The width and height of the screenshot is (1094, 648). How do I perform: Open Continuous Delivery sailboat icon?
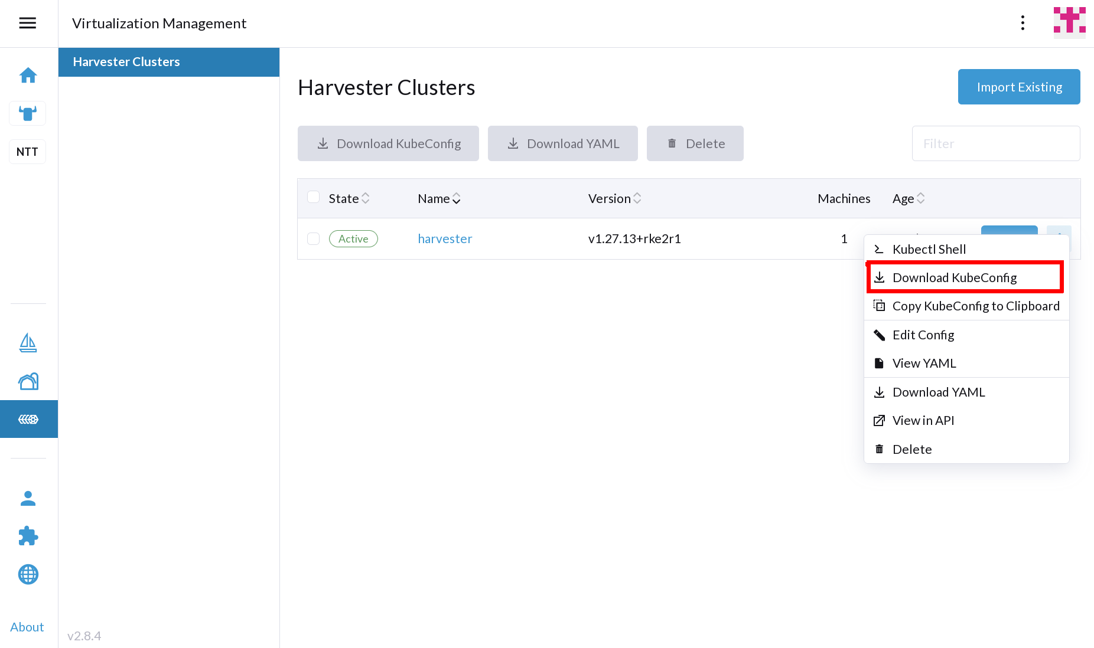28,343
